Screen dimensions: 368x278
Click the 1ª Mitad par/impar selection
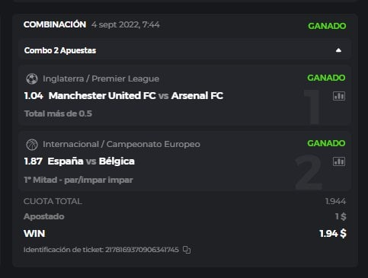point(78,180)
